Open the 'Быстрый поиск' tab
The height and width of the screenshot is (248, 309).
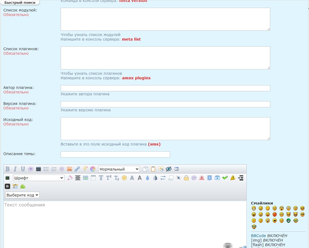pyautogui.click(x=20, y=2)
